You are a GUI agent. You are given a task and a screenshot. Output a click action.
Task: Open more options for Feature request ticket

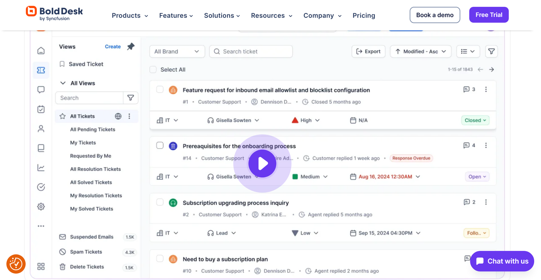click(x=486, y=89)
